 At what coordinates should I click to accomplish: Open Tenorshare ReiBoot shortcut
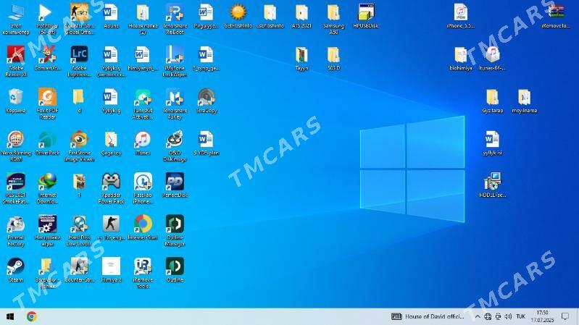175,20
